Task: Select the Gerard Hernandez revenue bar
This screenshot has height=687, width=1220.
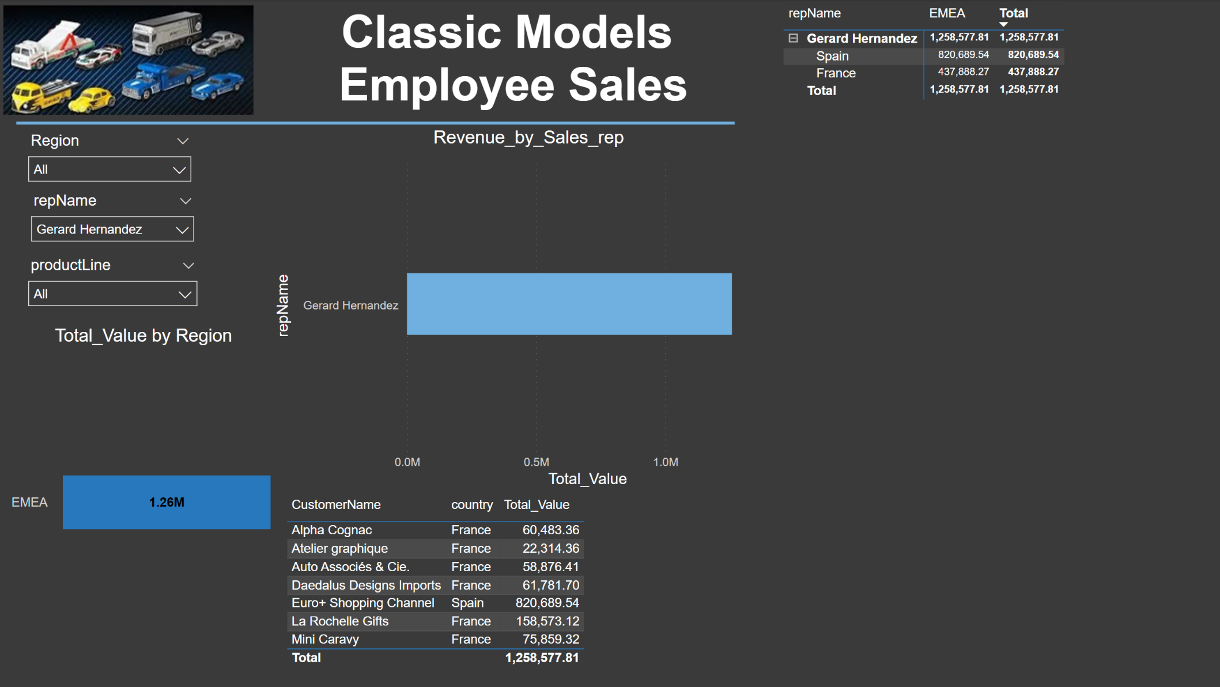Action: (569, 304)
